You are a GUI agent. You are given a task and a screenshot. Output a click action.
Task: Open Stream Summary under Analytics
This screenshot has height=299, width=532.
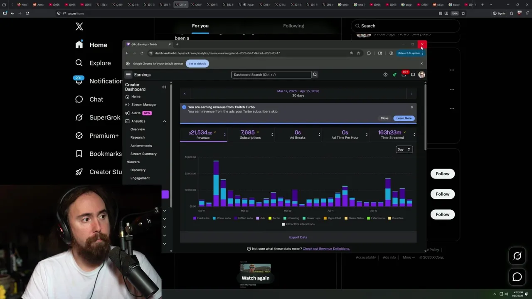(x=143, y=154)
